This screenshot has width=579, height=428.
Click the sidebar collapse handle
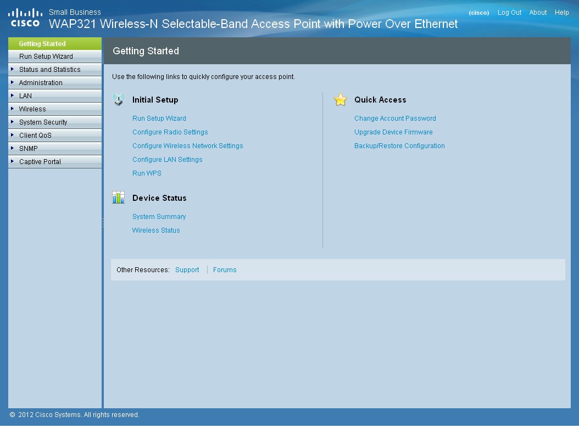coord(103,222)
